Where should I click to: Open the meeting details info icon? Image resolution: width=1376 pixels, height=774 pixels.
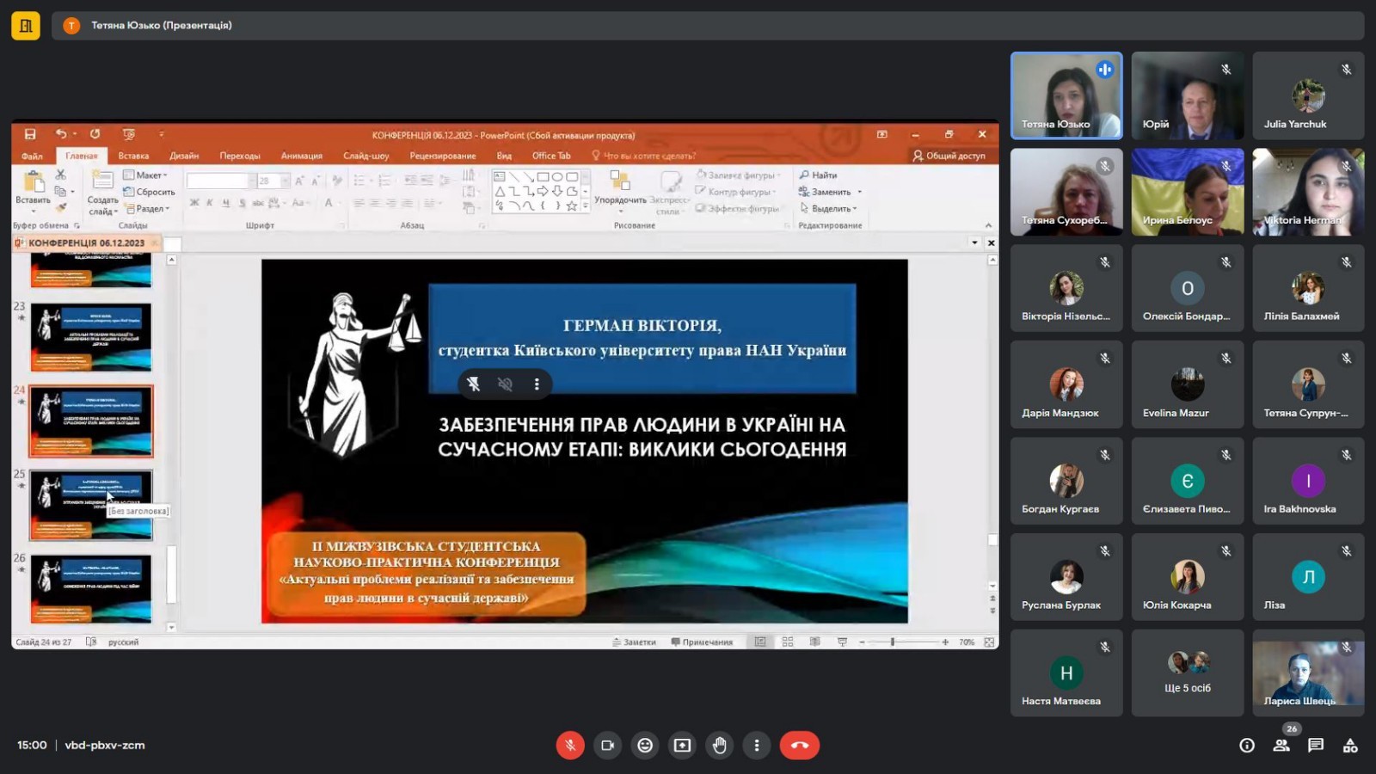click(x=1246, y=746)
